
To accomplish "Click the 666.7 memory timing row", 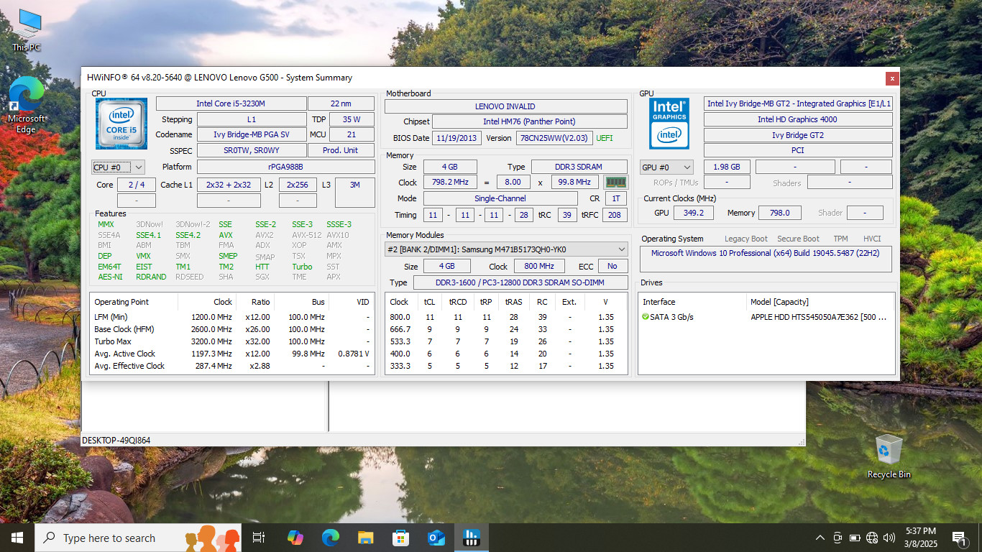I will pyautogui.click(x=506, y=329).
